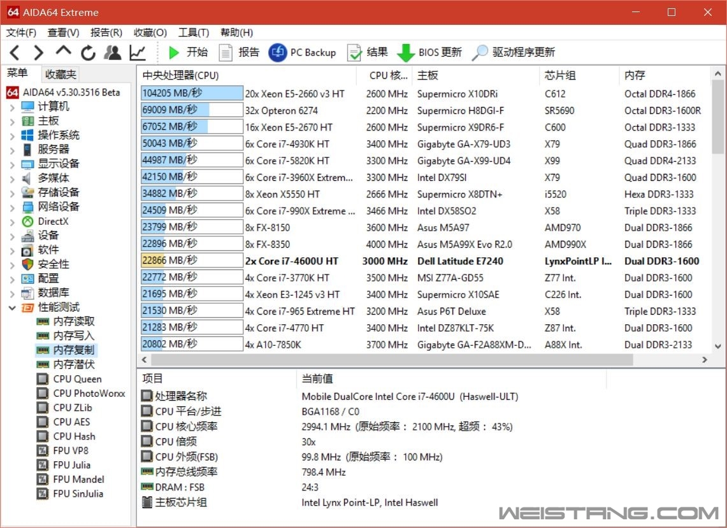
Task: Launch PC Backup
Action: (302, 52)
